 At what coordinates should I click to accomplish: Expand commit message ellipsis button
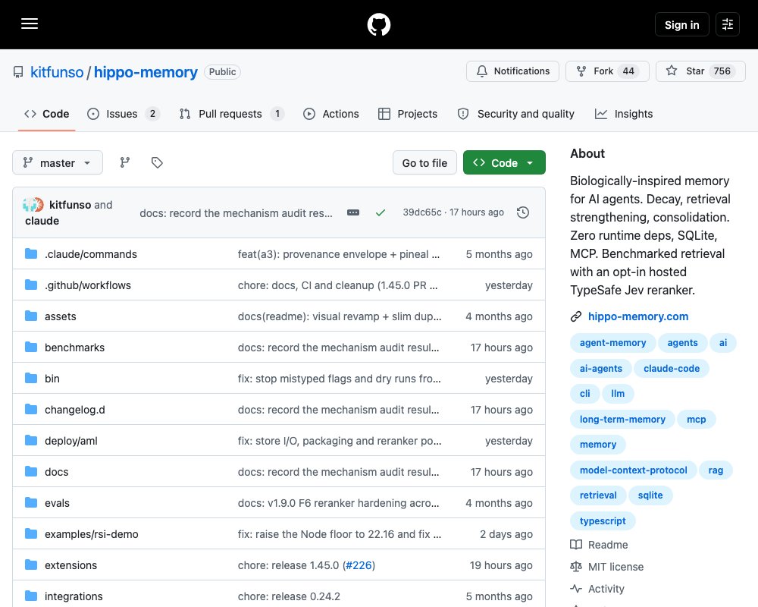pyautogui.click(x=353, y=212)
